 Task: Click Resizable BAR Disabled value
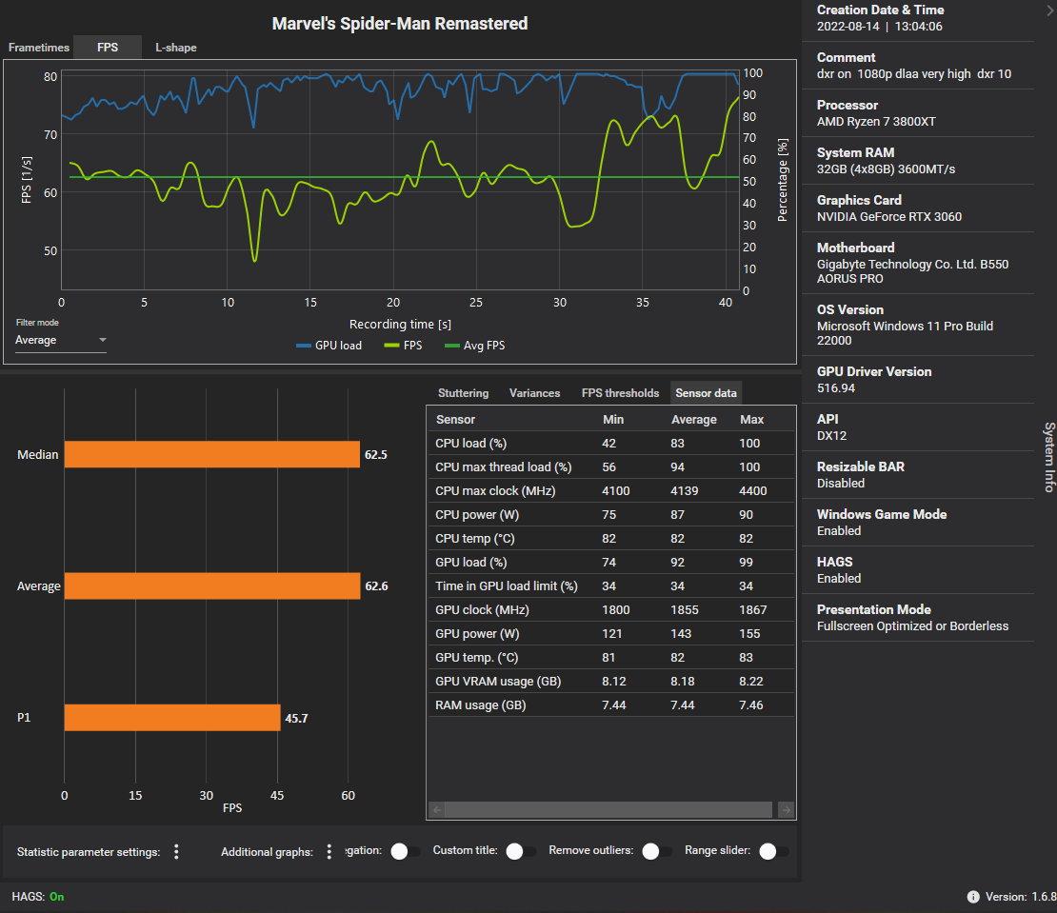841,483
